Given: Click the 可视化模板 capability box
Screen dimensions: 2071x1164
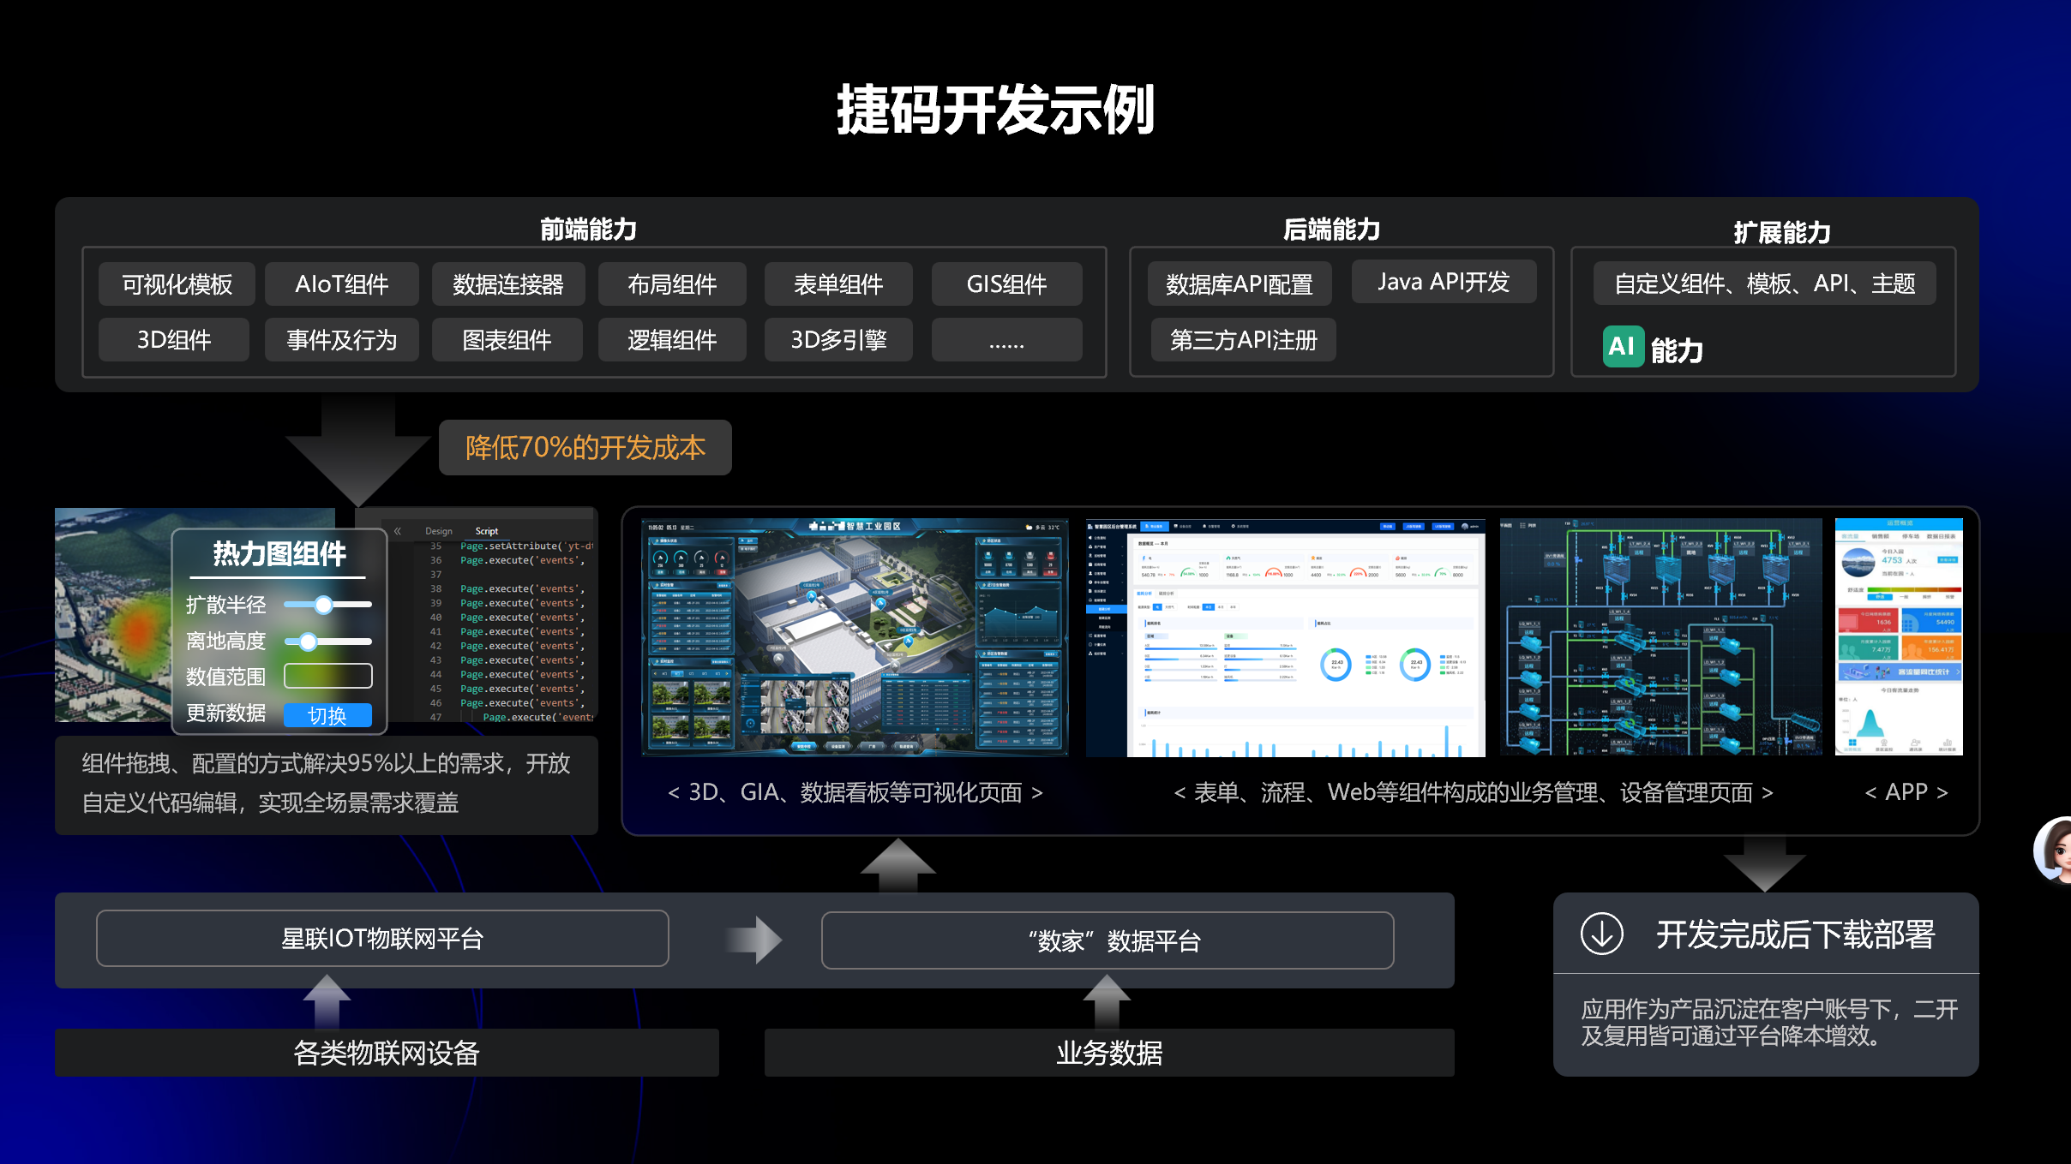Looking at the screenshot, I should (x=177, y=284).
